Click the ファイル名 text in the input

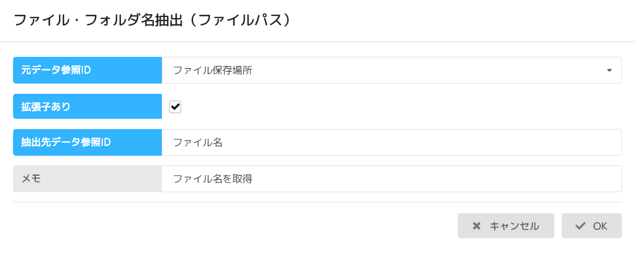197,142
